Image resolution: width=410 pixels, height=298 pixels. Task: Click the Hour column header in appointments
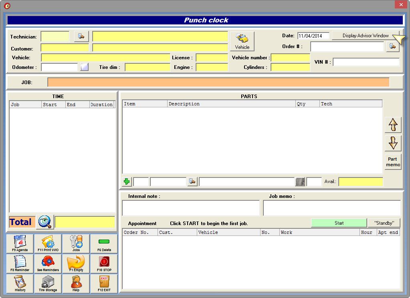pyautogui.click(x=368, y=232)
